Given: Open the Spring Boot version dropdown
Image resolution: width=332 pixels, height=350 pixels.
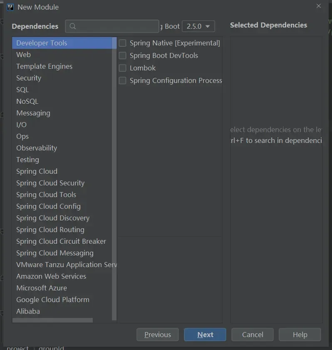Looking at the screenshot, I should 198,26.
